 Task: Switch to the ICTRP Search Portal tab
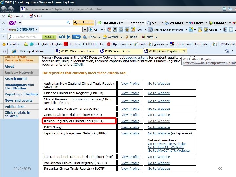coord(121,52)
